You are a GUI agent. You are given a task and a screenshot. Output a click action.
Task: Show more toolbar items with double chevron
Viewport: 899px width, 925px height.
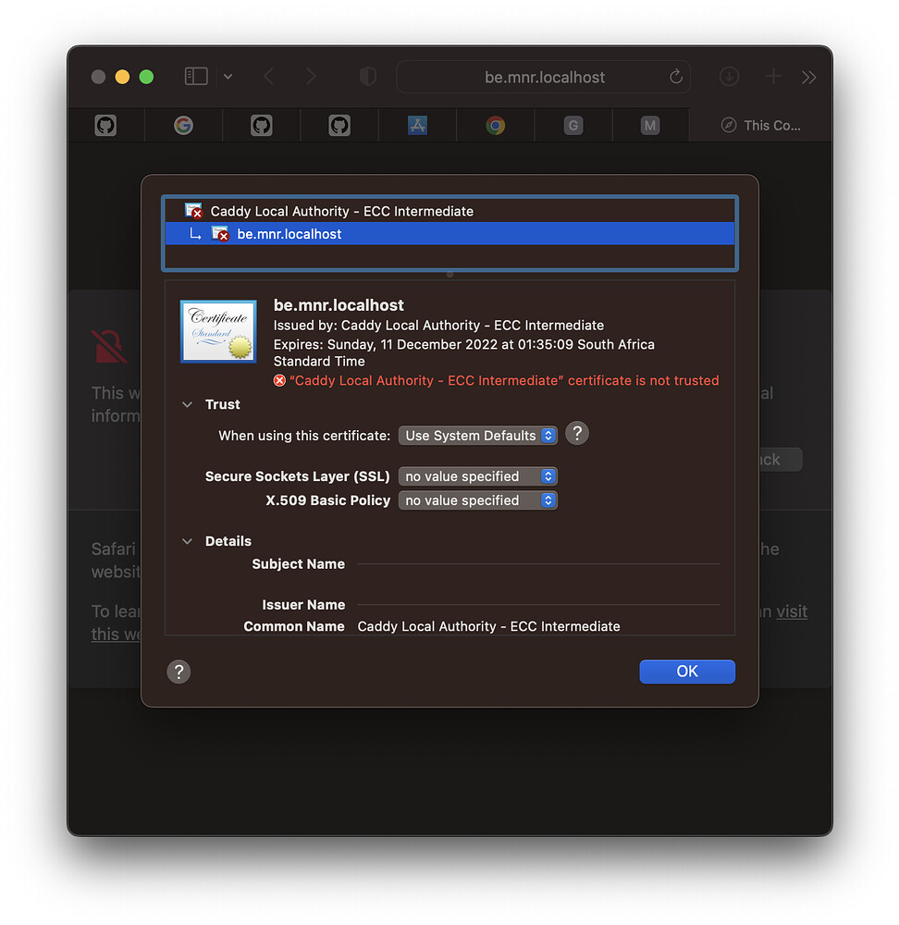(x=808, y=78)
